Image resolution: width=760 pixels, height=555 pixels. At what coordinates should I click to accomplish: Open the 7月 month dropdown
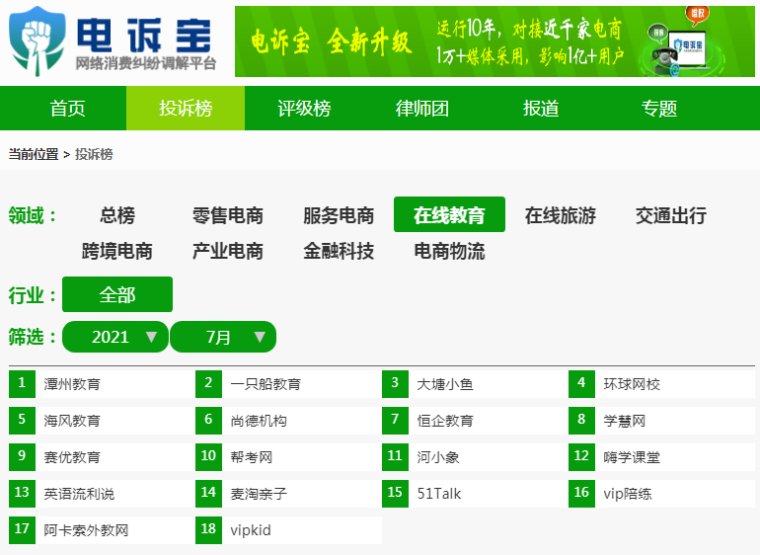(223, 337)
